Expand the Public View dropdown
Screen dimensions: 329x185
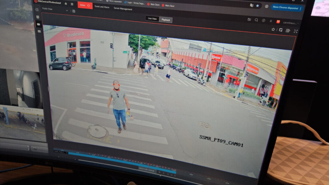point(67,10)
